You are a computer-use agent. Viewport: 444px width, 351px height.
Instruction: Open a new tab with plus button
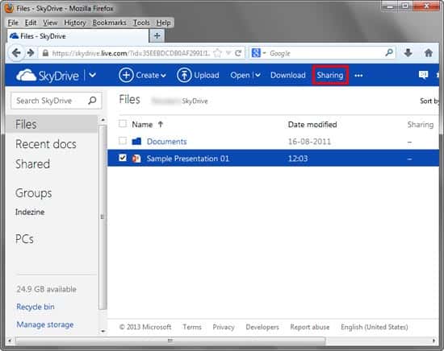point(157,36)
